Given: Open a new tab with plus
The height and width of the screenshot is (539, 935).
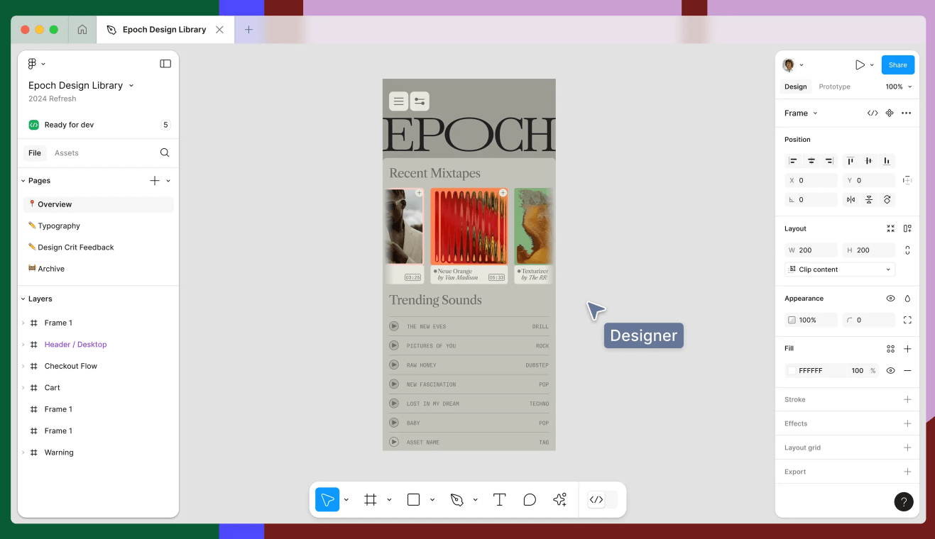Looking at the screenshot, I should (x=248, y=30).
